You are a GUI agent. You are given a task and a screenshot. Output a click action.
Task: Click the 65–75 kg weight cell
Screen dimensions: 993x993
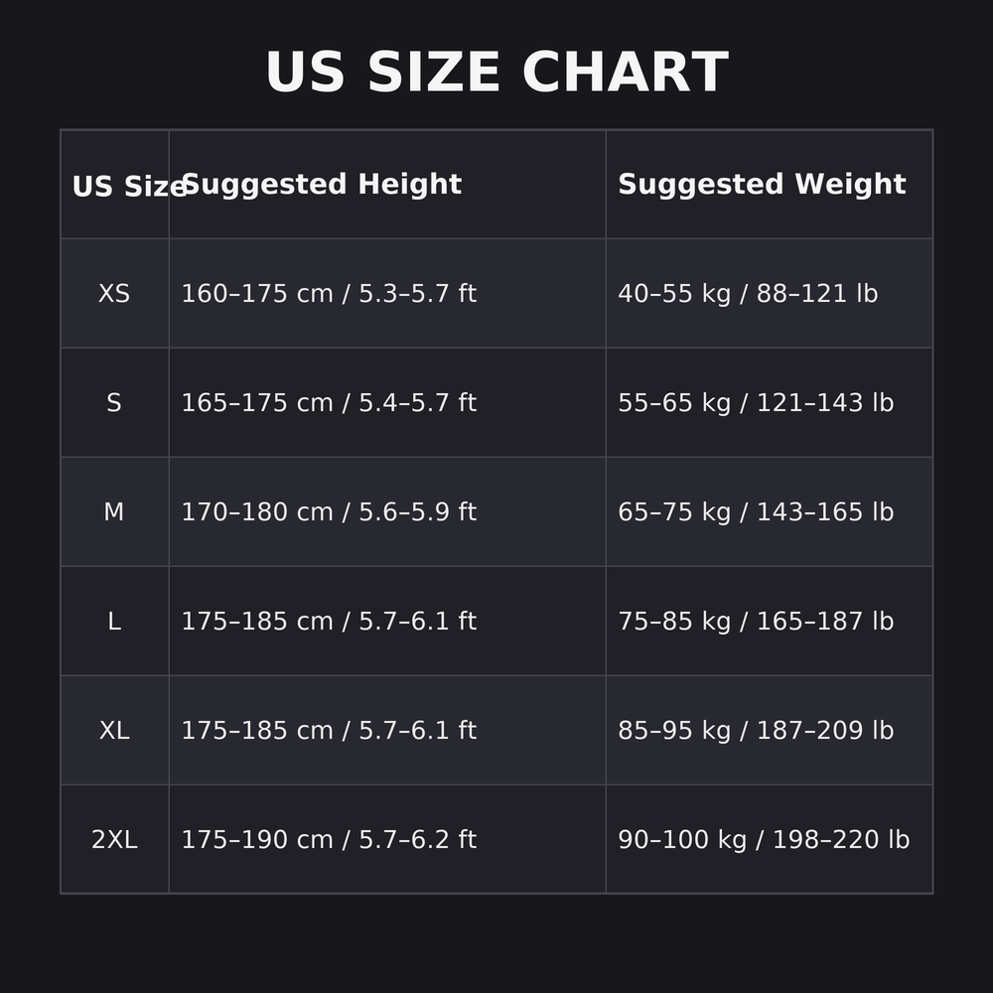pyautogui.click(x=756, y=512)
